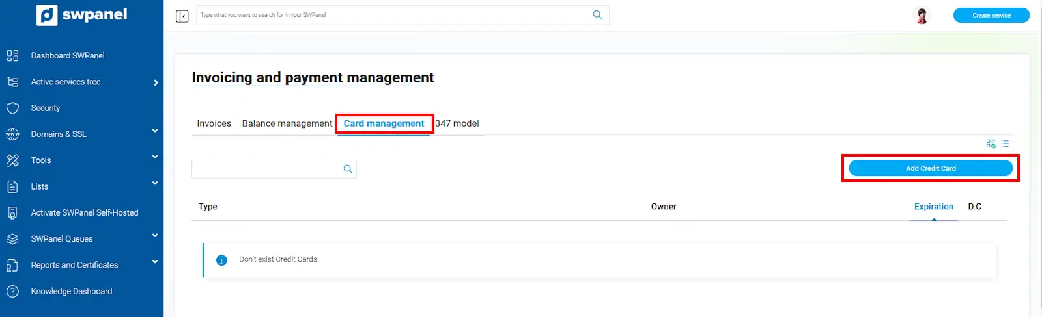This screenshot has height=317, width=1042.
Task: Open the Balance management tab
Action: click(x=287, y=123)
